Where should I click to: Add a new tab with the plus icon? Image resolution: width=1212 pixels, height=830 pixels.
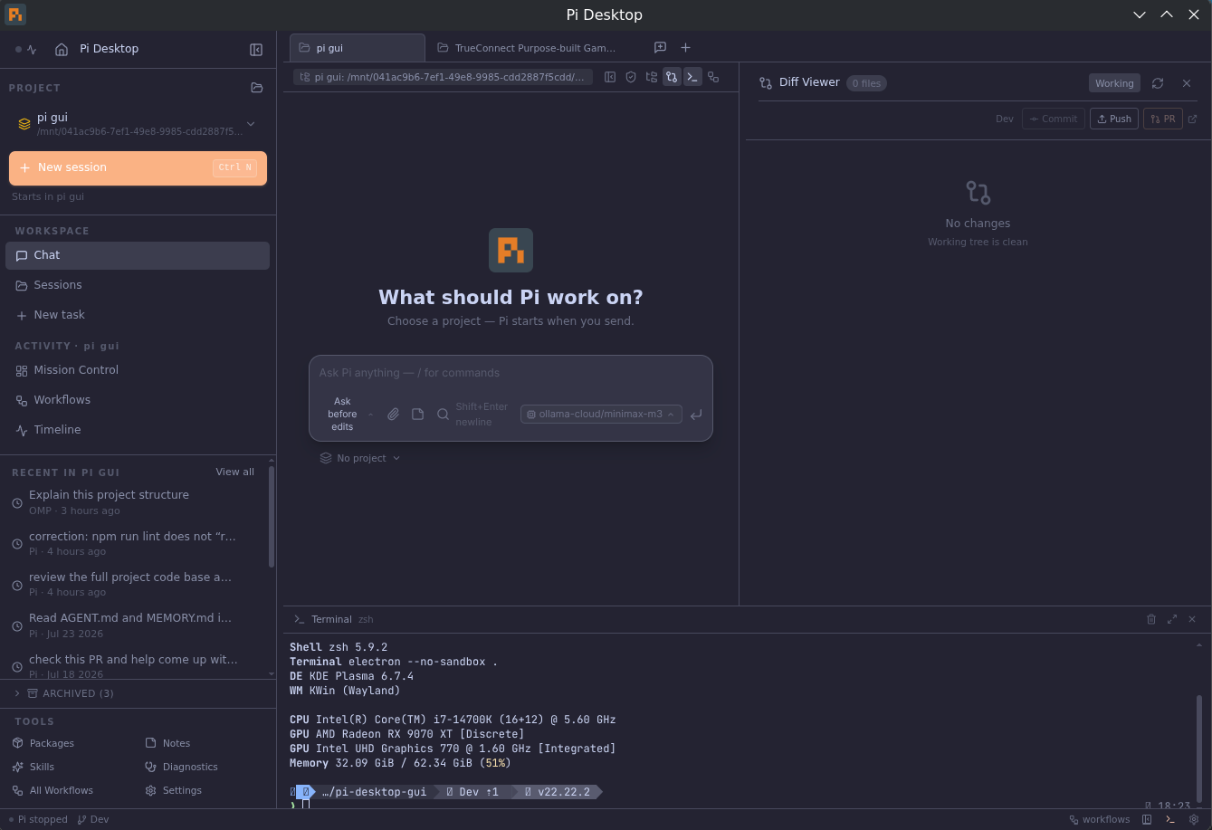(685, 47)
